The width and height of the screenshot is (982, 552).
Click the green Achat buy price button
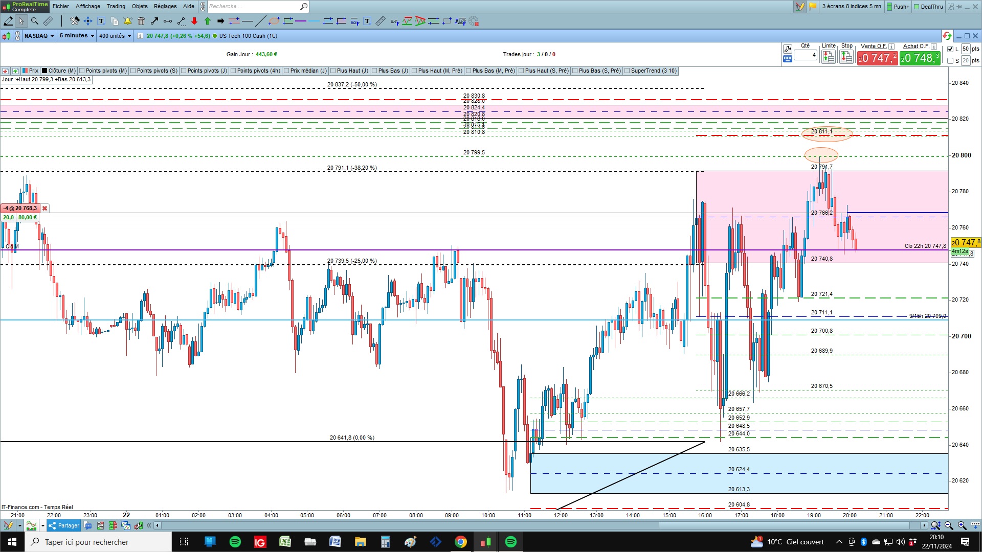point(920,58)
